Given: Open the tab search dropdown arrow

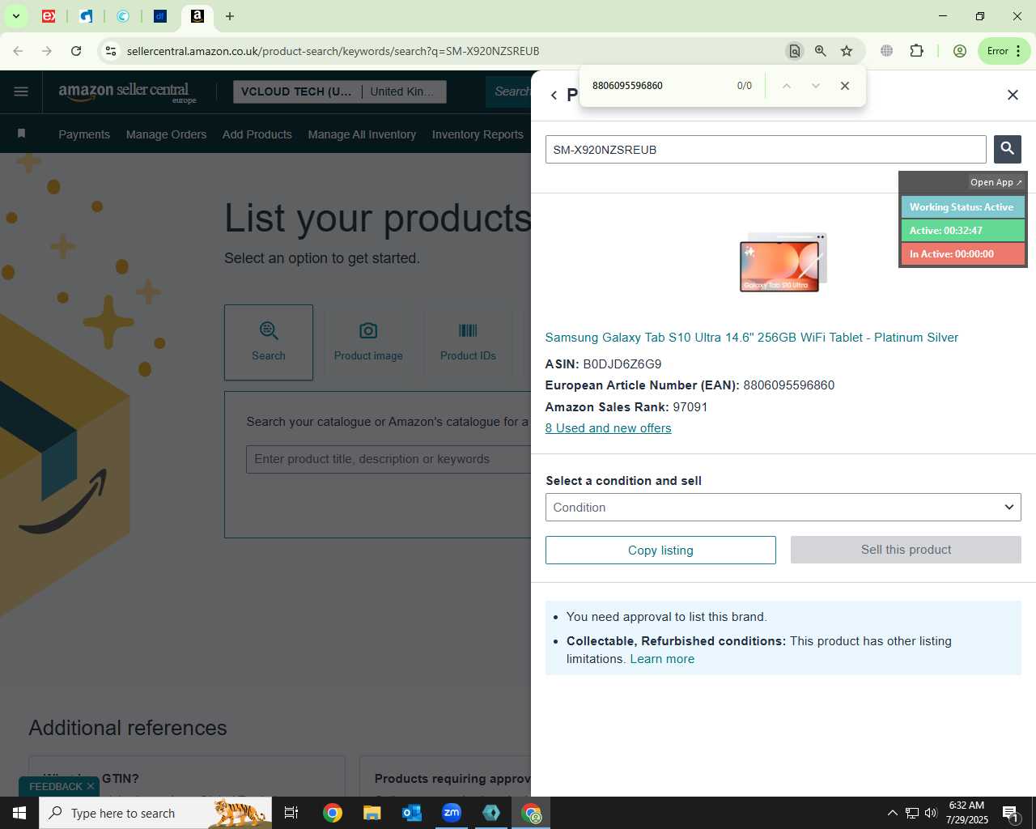Looking at the screenshot, I should tap(15, 16).
